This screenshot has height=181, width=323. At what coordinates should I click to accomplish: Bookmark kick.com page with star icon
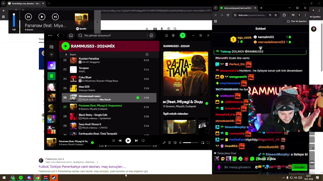point(276,15)
